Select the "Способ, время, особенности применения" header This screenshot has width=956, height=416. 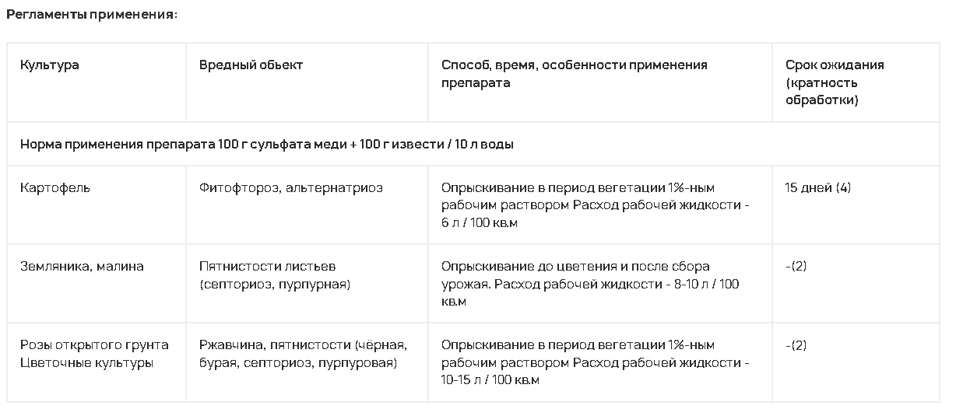[x=575, y=65]
